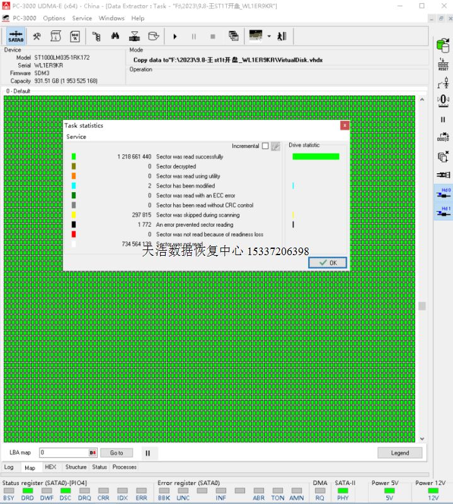Viewport: 453px width, 504px height.
Task: Click the green database copy icon
Action: [x=443, y=43]
